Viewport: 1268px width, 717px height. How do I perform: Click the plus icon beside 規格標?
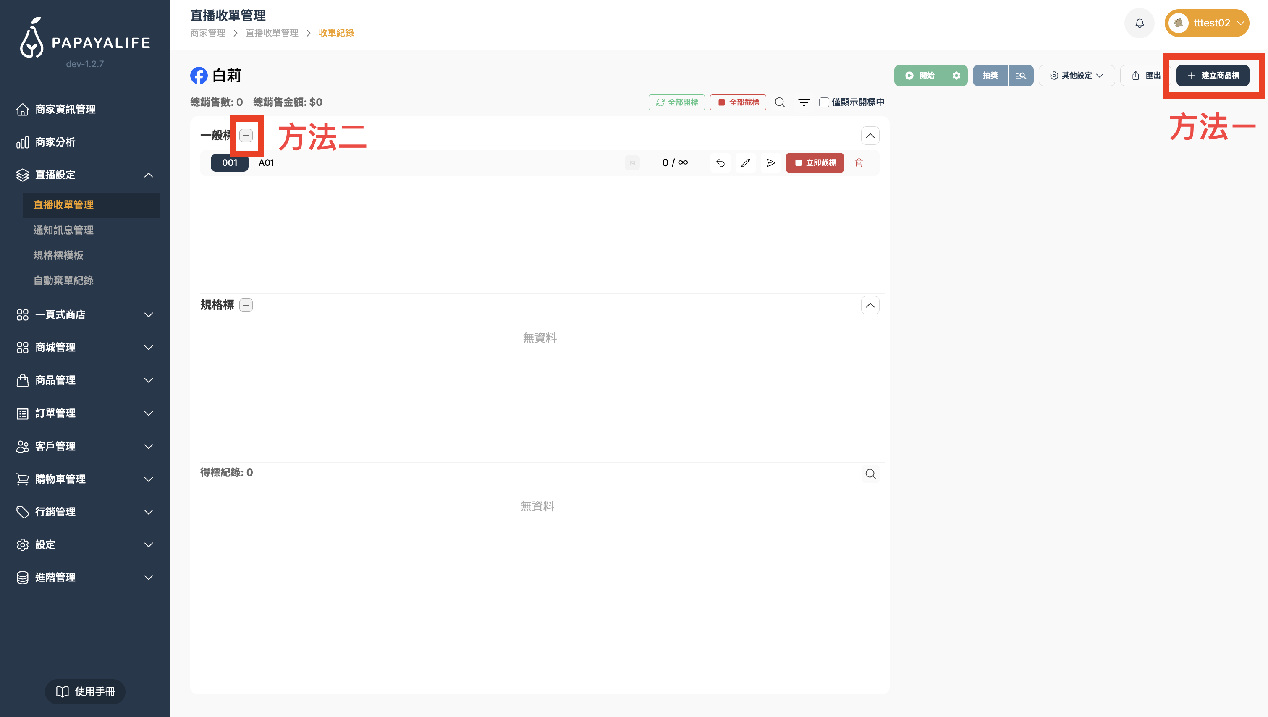point(246,305)
